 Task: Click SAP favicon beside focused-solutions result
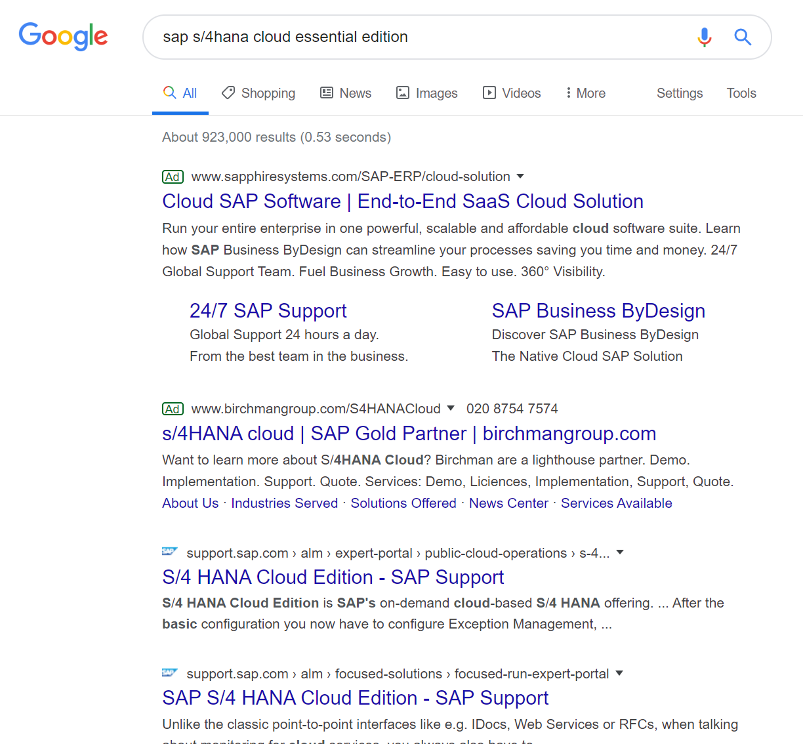click(x=170, y=672)
